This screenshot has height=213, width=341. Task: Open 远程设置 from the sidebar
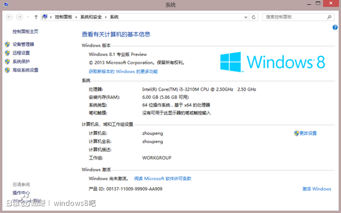click(x=21, y=53)
